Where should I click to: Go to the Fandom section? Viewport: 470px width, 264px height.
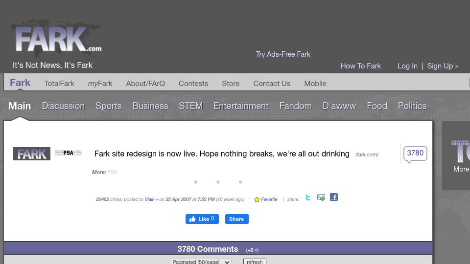pyautogui.click(x=296, y=106)
